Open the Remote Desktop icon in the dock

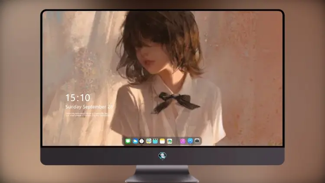click(x=149, y=141)
